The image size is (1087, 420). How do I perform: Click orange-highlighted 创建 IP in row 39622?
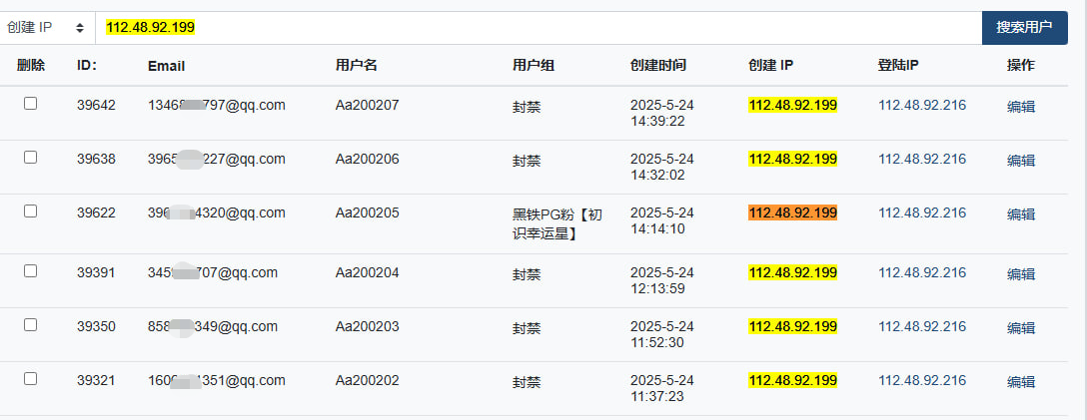pos(793,213)
